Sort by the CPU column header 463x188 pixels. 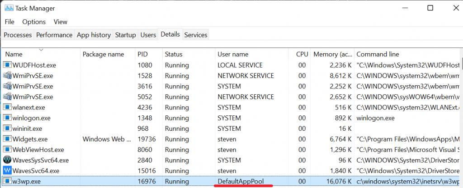point(299,54)
